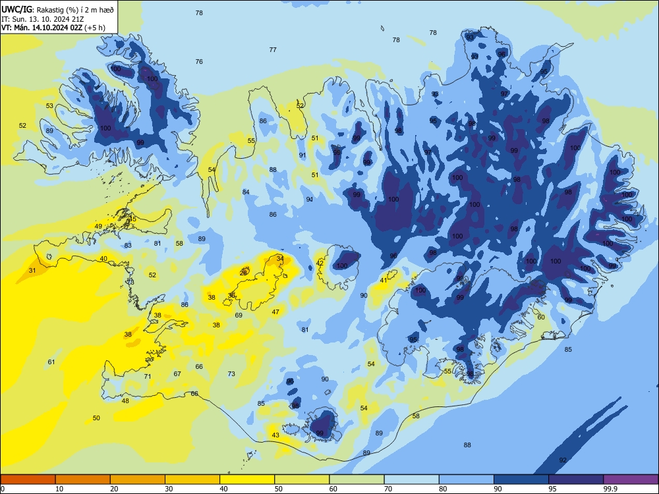Click the map value '69' on the map
Viewport: 659px width, 494px height.
239,315
